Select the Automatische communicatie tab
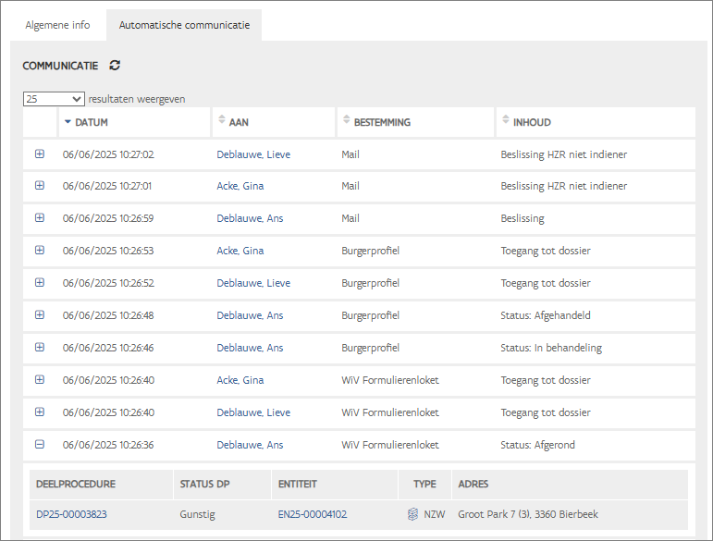 pos(184,25)
